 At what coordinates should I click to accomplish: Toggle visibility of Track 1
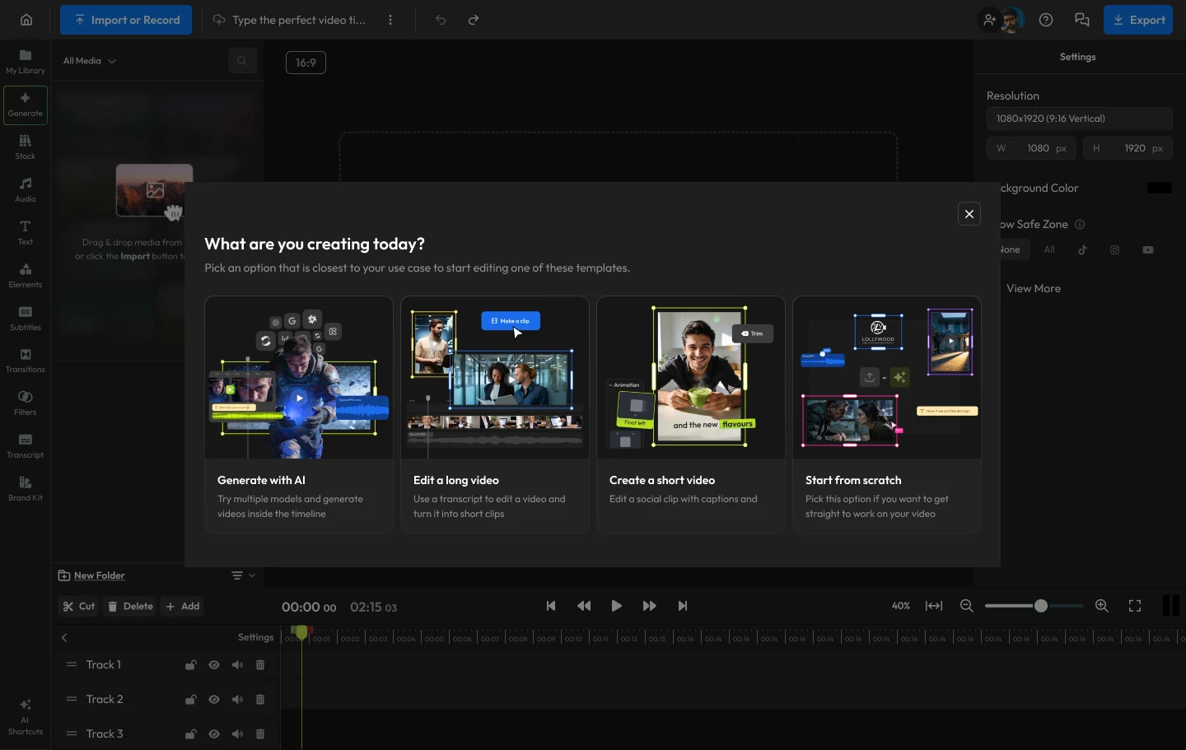click(214, 665)
